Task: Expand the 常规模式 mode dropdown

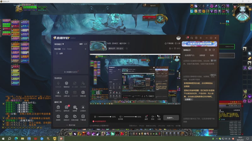Action: click(x=59, y=44)
